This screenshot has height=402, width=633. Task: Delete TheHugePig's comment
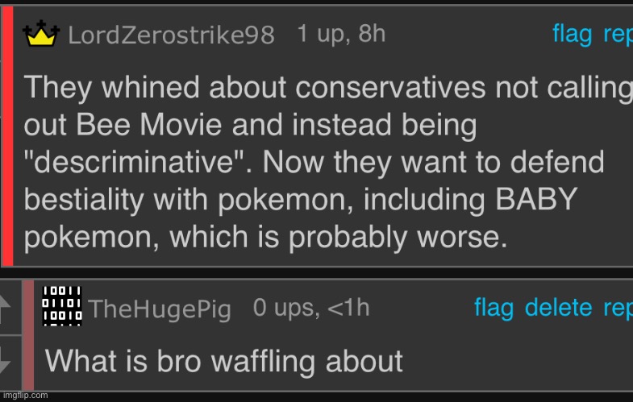[558, 308]
